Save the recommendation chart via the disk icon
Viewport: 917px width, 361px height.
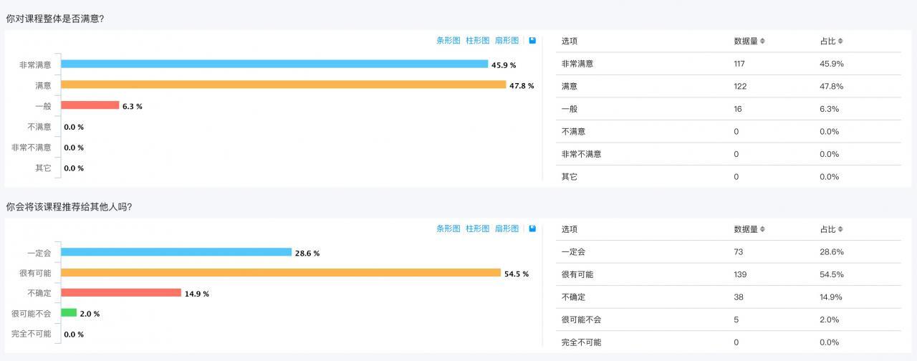click(x=532, y=229)
